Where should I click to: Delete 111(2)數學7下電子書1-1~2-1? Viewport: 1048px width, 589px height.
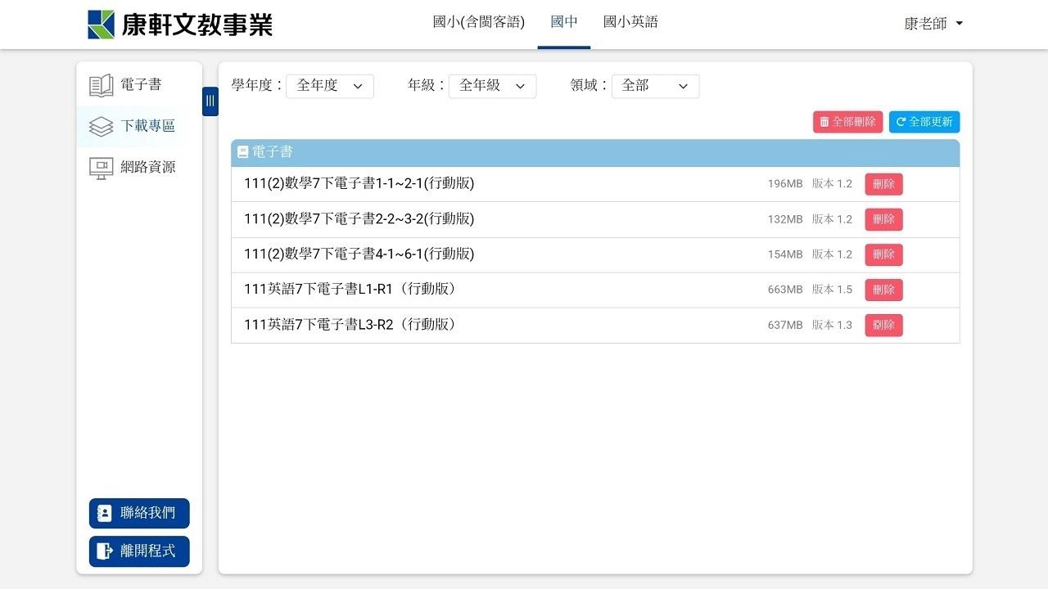tap(883, 184)
